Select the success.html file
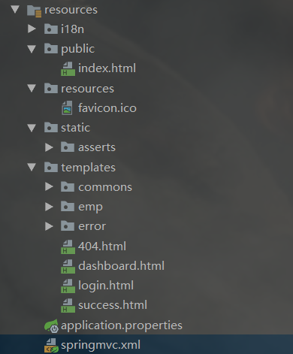Viewport: 293px width, 354px height. [x=113, y=305]
